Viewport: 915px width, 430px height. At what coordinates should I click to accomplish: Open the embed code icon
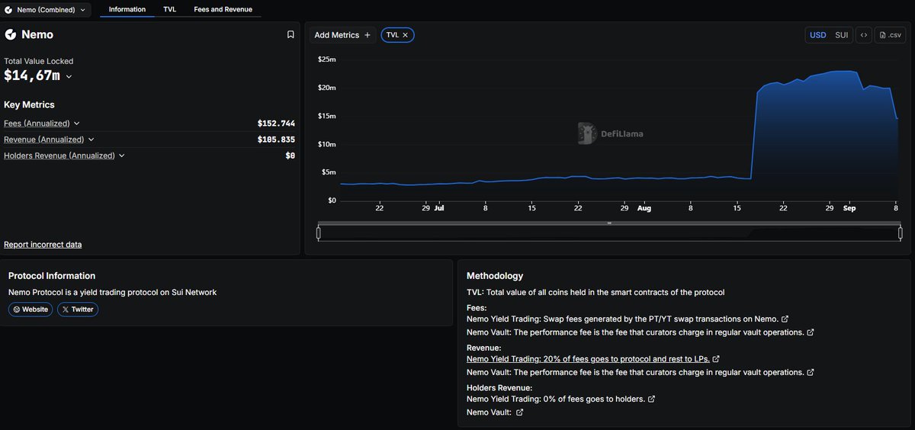[863, 35]
